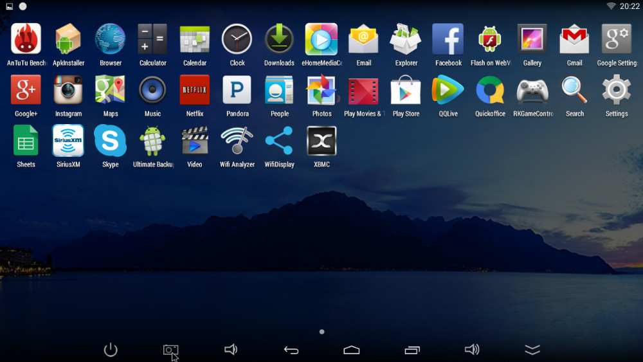
Task: Launch eHomeMediaCenter
Action: [x=321, y=39]
